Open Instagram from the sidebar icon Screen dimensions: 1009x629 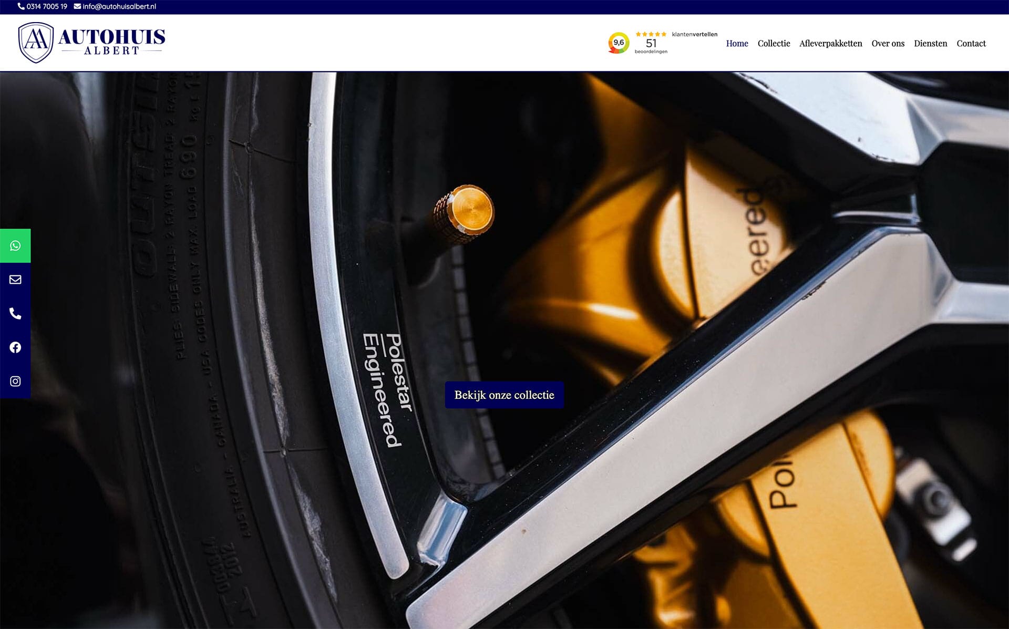(15, 381)
